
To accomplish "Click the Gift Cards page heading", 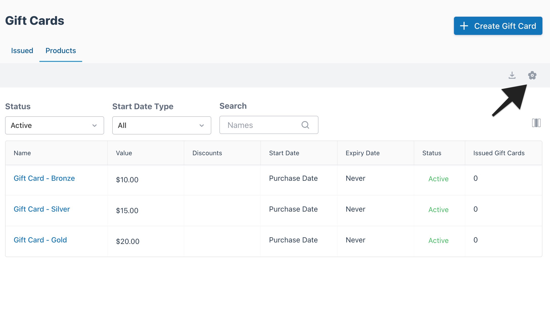I will [35, 21].
